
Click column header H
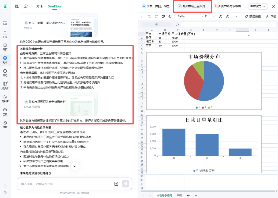(242, 30)
